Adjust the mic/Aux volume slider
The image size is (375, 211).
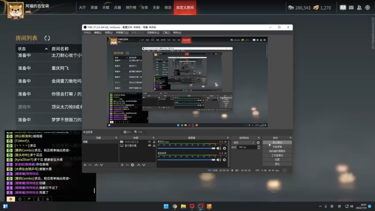pos(187,148)
